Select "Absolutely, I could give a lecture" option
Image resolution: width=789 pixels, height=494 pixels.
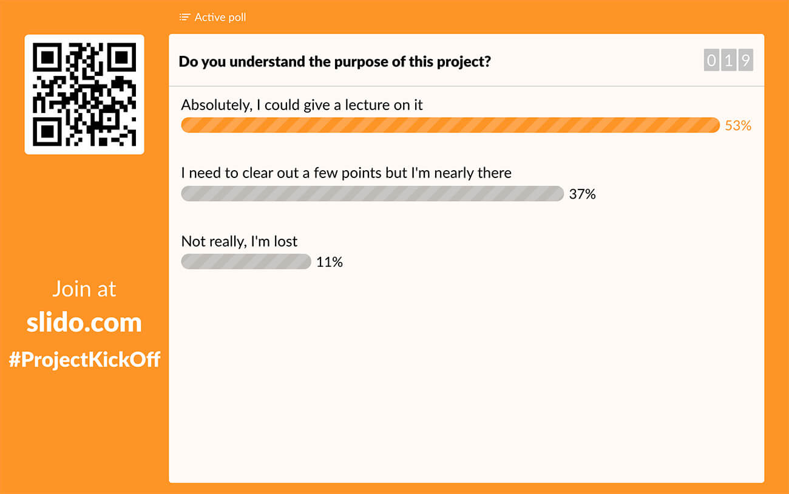[302, 105]
